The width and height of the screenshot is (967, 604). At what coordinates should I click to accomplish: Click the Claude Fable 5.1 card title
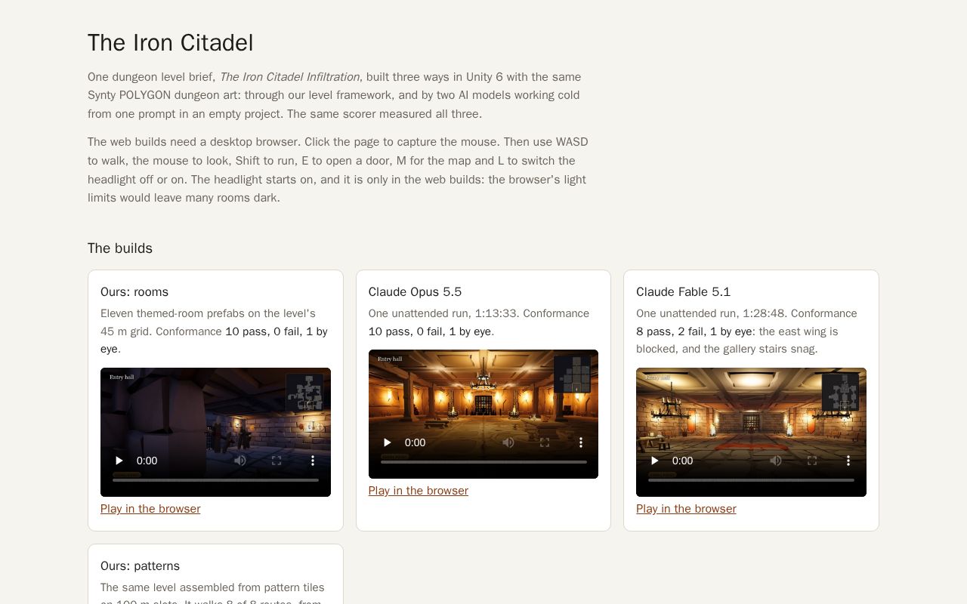tap(684, 292)
